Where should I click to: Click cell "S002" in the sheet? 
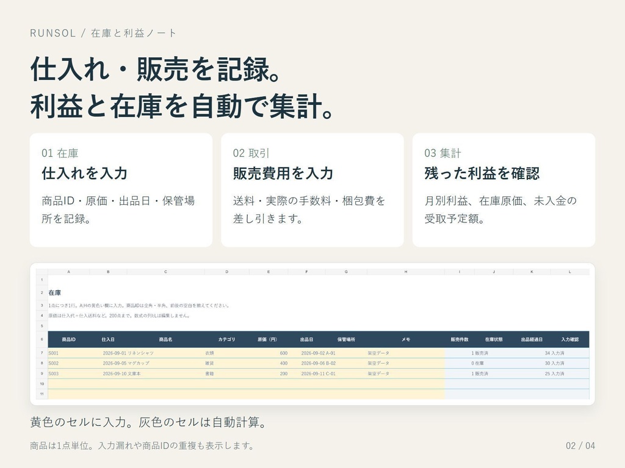(x=54, y=363)
